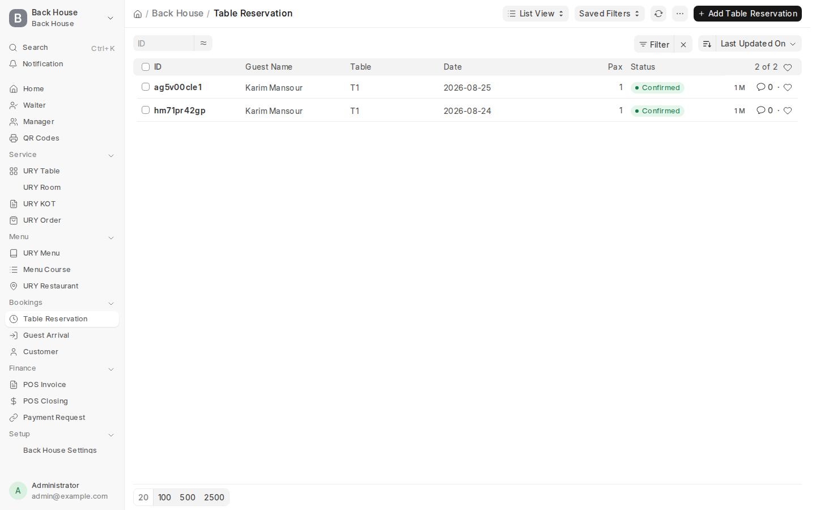Click the home breadcrumb icon

click(x=138, y=14)
